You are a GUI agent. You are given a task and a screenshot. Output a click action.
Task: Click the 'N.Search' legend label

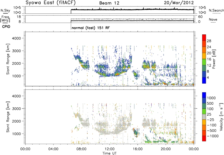click(x=216, y=10)
